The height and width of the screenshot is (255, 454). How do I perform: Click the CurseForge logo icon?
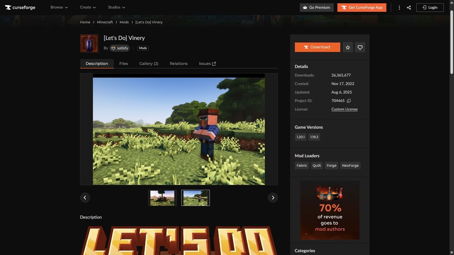(8, 7)
